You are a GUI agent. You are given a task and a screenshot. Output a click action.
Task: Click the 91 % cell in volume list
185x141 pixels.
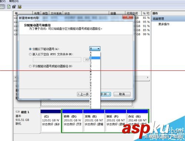(x=146, y=26)
